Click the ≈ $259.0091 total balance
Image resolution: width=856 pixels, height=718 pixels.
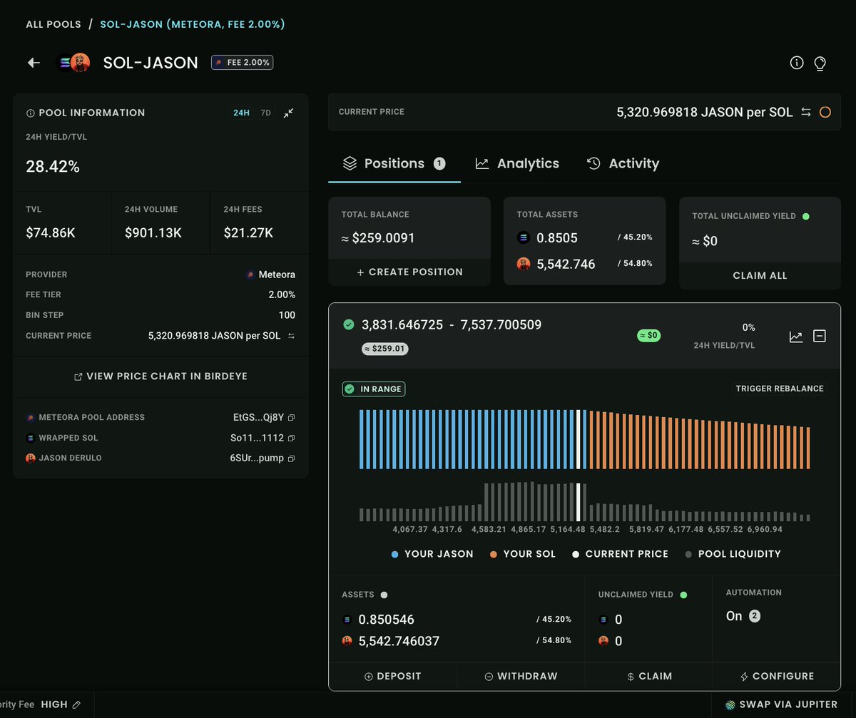pyautogui.click(x=378, y=238)
